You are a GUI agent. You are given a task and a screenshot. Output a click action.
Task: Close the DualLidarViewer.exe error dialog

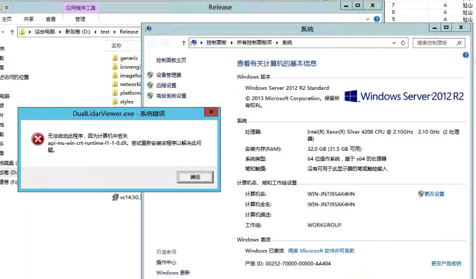coord(212,112)
